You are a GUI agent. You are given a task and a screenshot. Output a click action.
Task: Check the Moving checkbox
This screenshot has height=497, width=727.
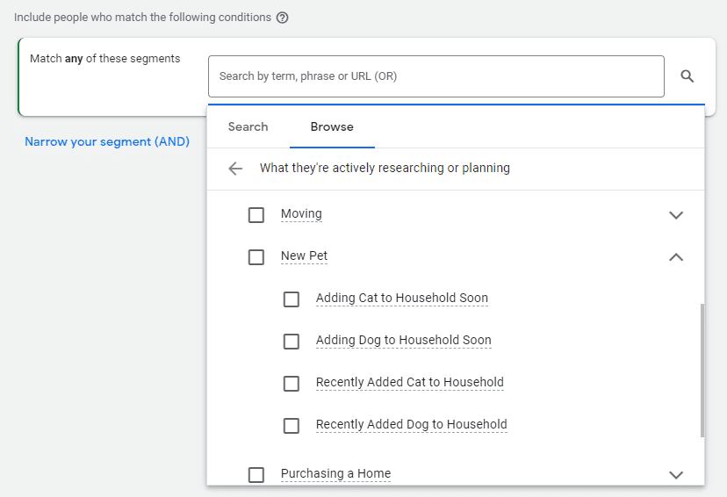(x=256, y=215)
